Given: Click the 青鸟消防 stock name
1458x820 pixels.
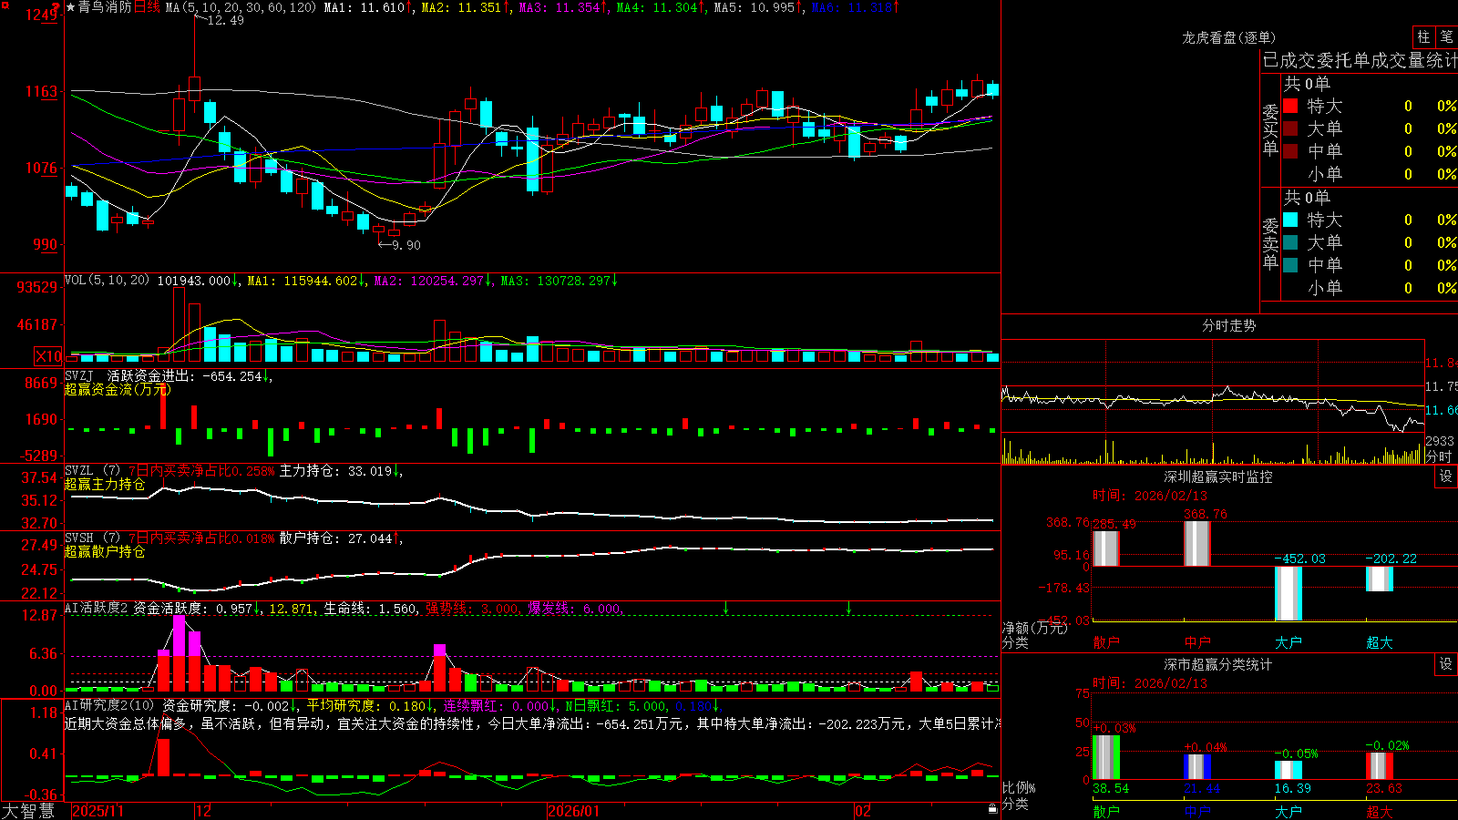Looking at the screenshot, I should pyautogui.click(x=105, y=7).
